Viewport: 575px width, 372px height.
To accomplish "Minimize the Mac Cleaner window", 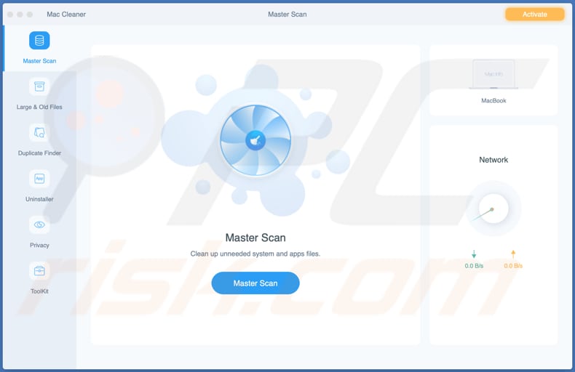I will [x=20, y=15].
